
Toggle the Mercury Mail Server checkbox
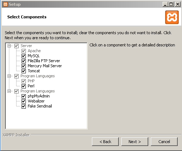pos(24,66)
